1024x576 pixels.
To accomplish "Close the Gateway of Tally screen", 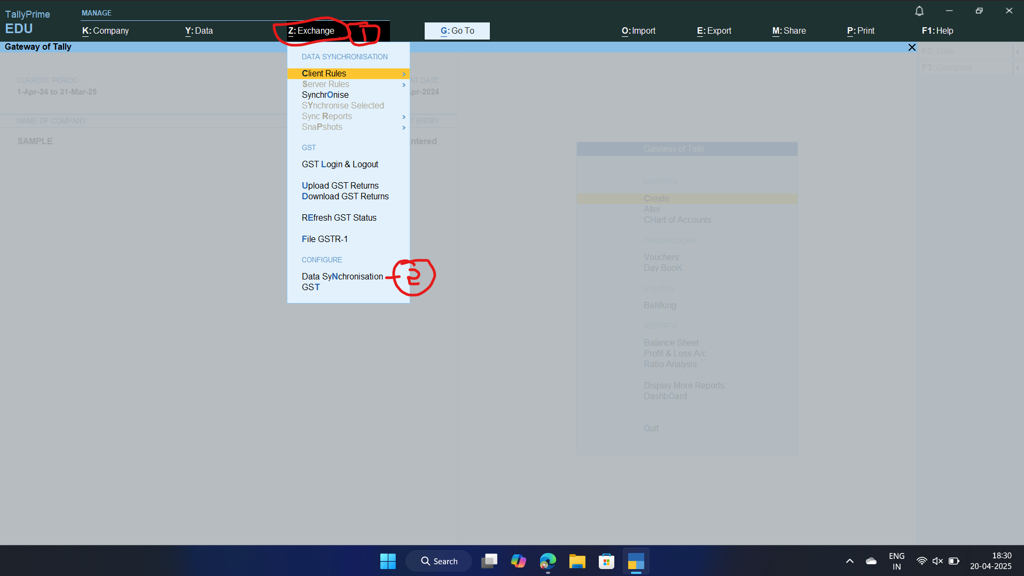I will pyautogui.click(x=912, y=48).
